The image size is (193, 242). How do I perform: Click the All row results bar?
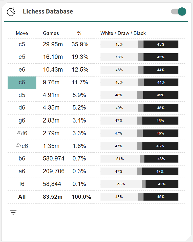[x=139, y=197]
